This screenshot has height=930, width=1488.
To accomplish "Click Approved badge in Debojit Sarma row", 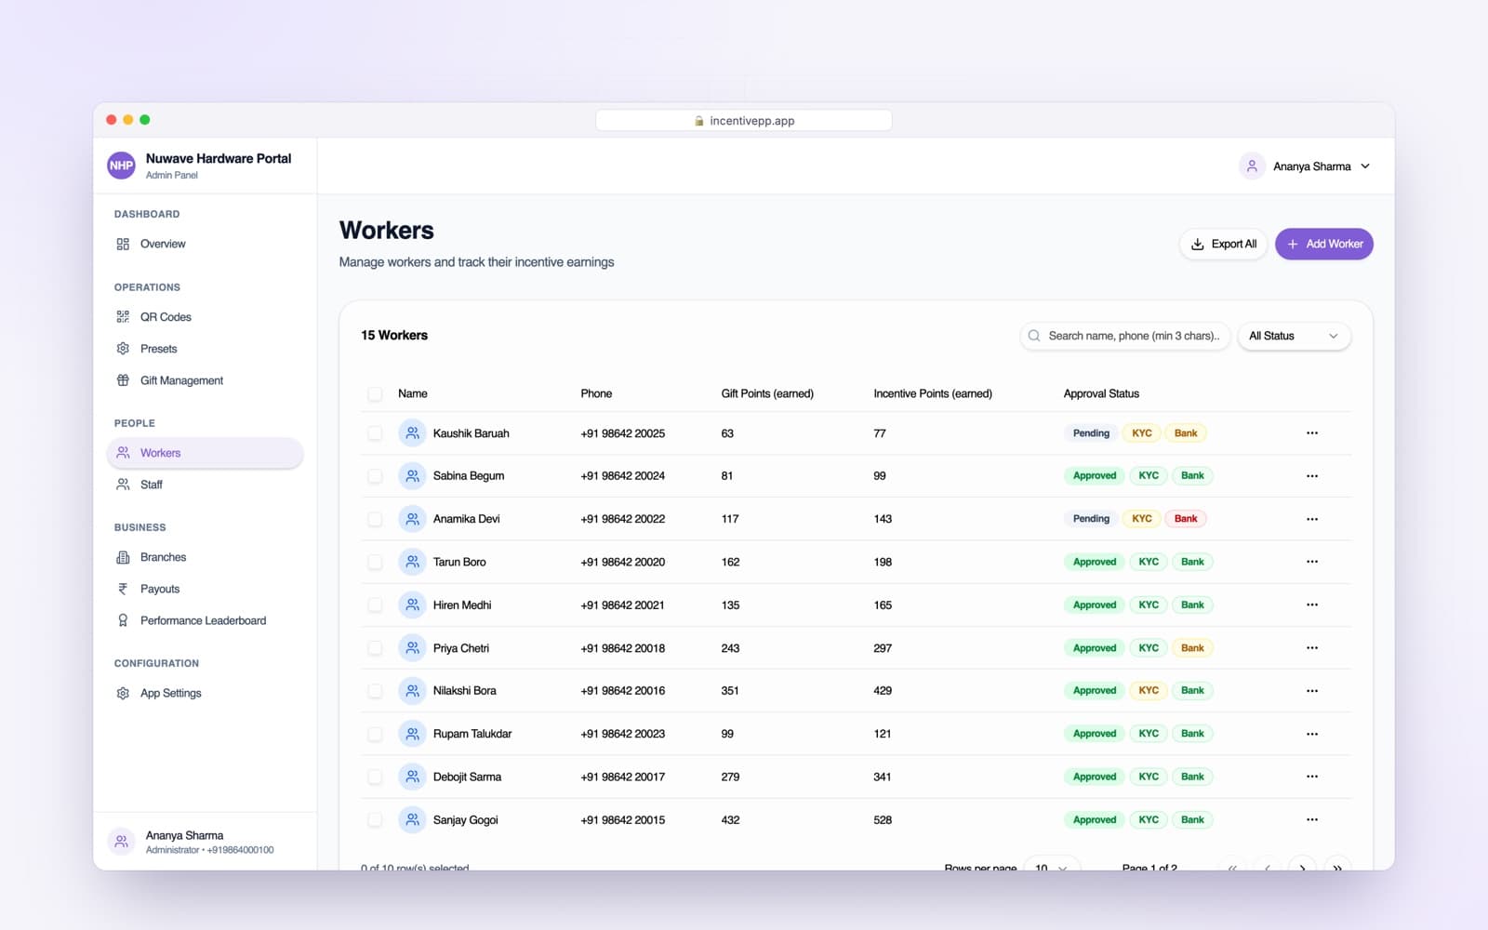I will click(x=1095, y=777).
